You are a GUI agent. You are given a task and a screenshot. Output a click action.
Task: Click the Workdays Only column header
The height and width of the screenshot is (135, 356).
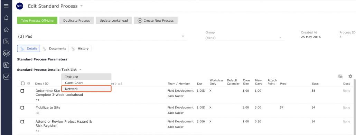pyautogui.click(x=217, y=82)
